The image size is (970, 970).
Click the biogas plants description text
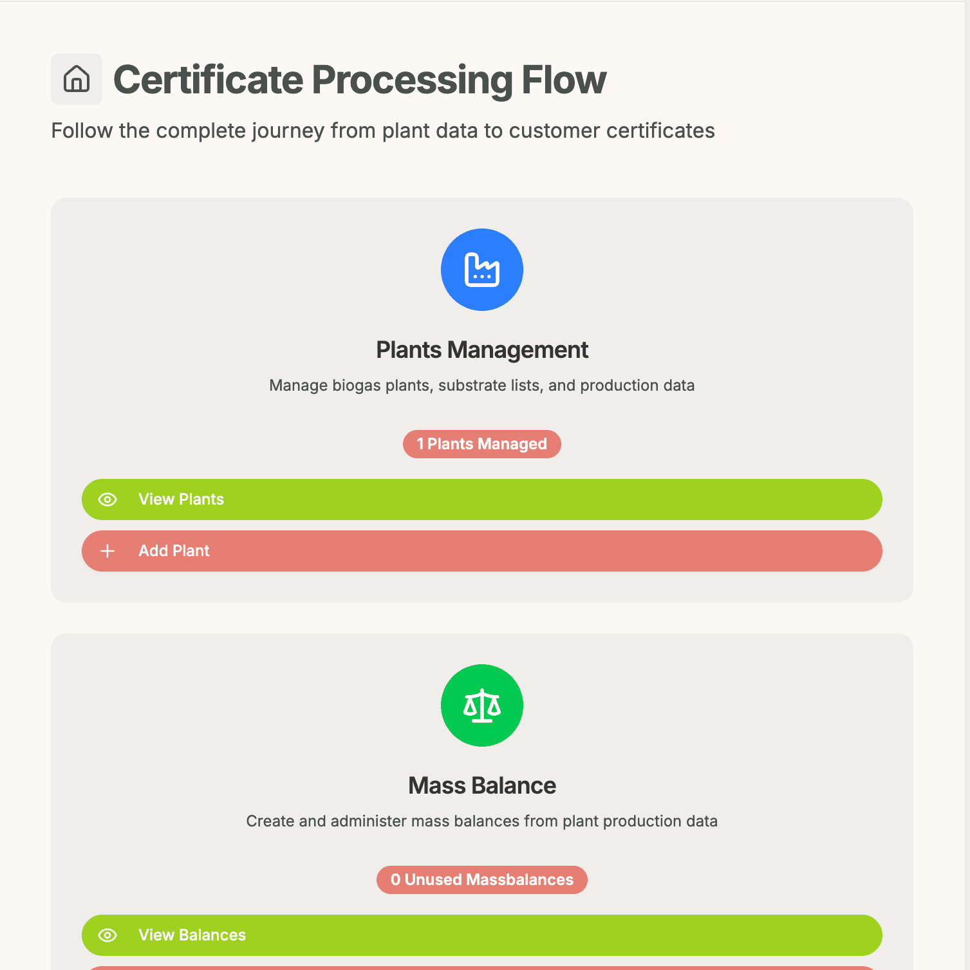point(481,386)
